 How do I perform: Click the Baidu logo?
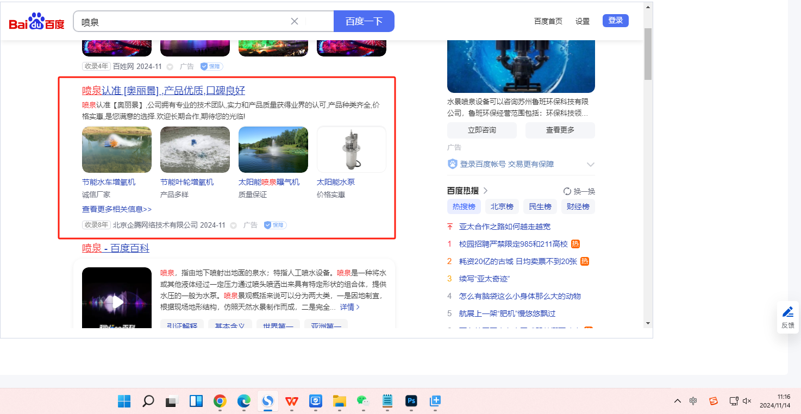[36, 22]
